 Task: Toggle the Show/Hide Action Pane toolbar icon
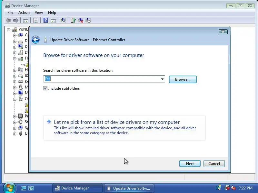pyautogui.click(x=53, y=21)
